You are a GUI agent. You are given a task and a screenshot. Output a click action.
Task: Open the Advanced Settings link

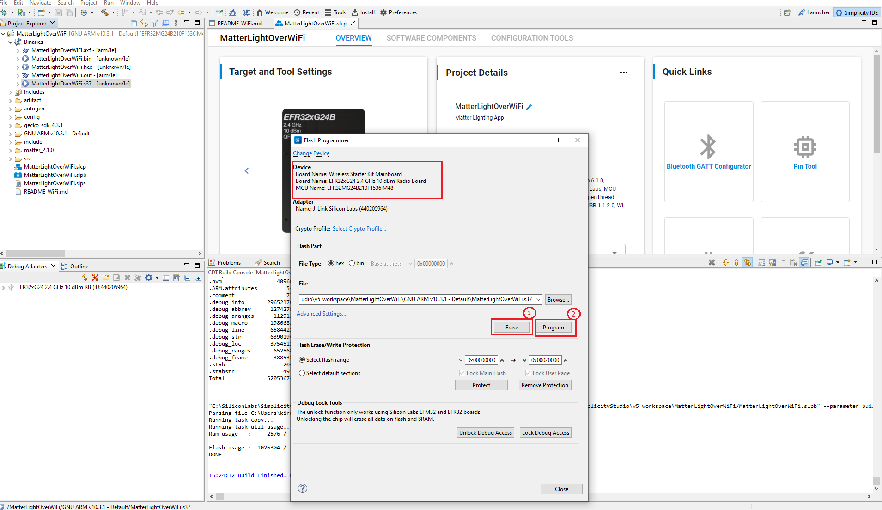[x=321, y=314]
